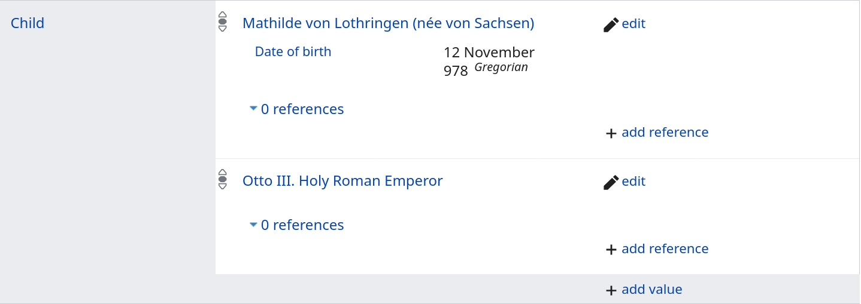Select add reference text for Mathilde's statement
Image resolution: width=861 pixels, height=304 pixels.
click(665, 133)
